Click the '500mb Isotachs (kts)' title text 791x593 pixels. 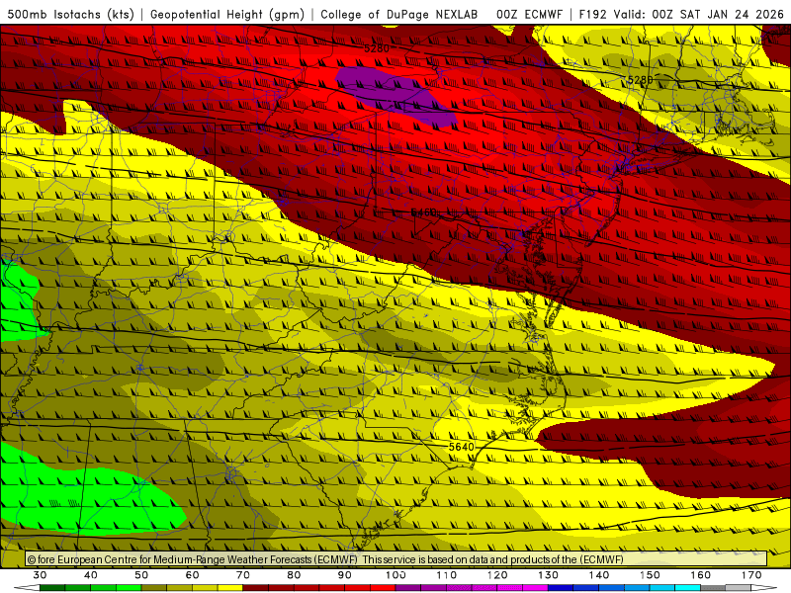(x=70, y=15)
